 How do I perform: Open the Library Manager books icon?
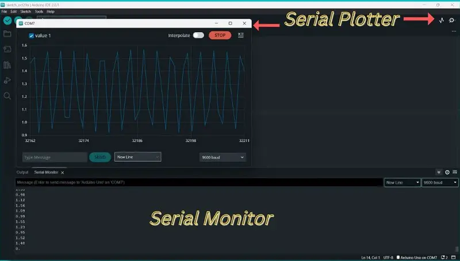coord(7,65)
